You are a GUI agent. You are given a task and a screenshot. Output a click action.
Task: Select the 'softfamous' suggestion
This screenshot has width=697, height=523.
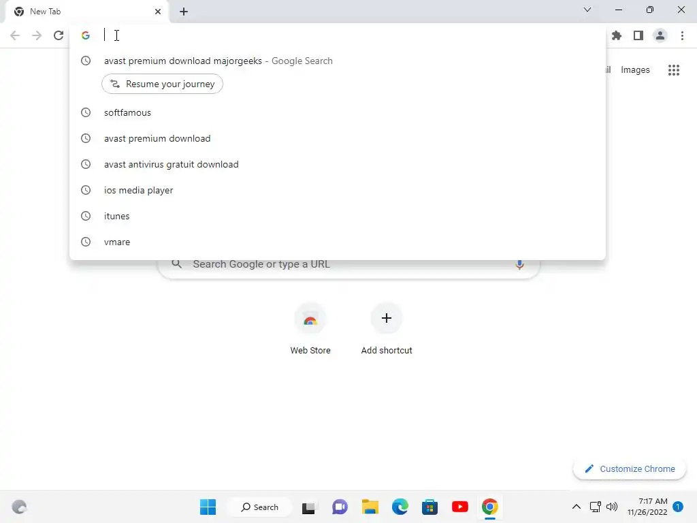338,112
